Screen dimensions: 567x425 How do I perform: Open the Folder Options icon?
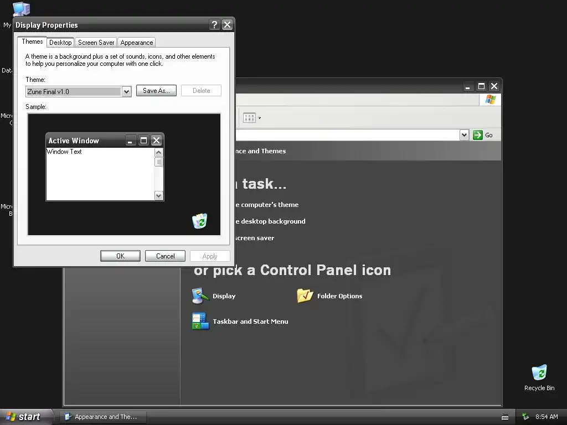pos(305,296)
